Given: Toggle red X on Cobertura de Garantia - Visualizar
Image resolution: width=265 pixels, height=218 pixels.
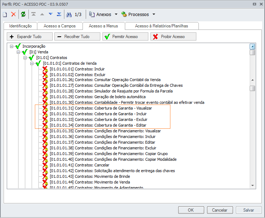Looking at the screenshot, I should (45, 108).
